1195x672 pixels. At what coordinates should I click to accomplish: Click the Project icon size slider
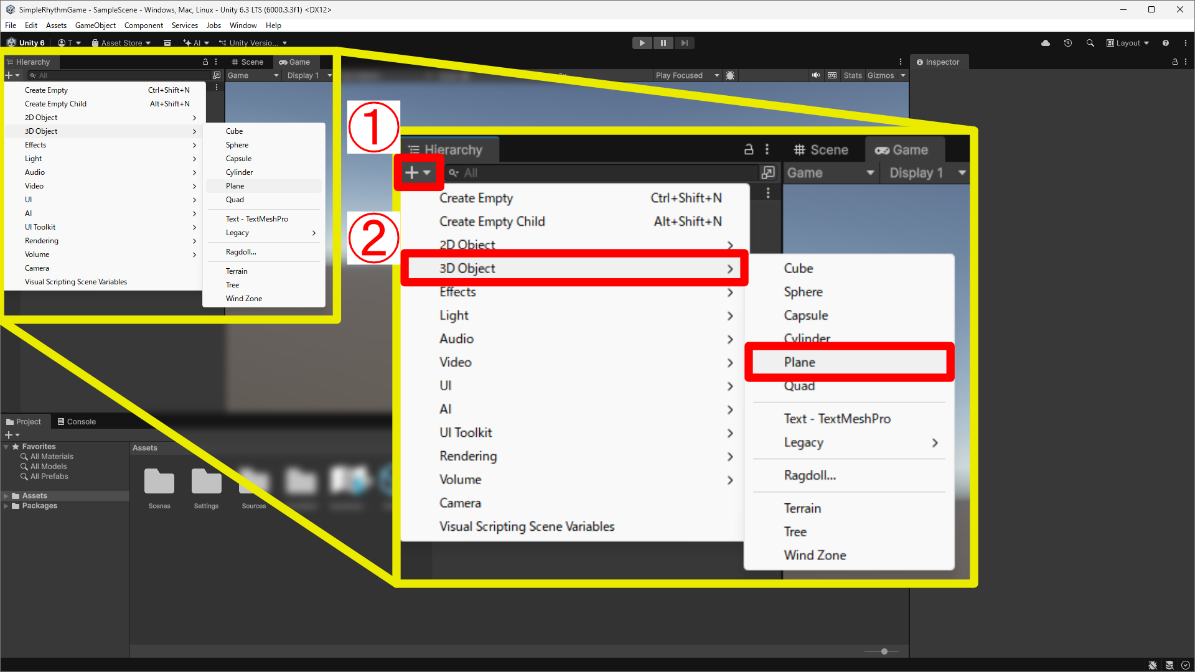pyautogui.click(x=884, y=651)
